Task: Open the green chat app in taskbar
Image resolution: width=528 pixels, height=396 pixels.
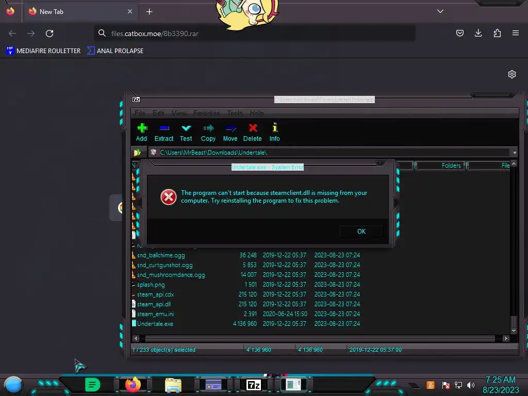Action: [x=93, y=385]
